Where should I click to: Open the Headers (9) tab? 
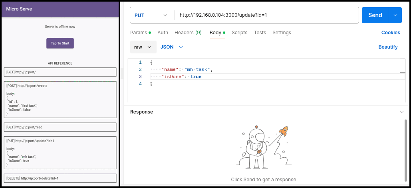click(x=188, y=33)
